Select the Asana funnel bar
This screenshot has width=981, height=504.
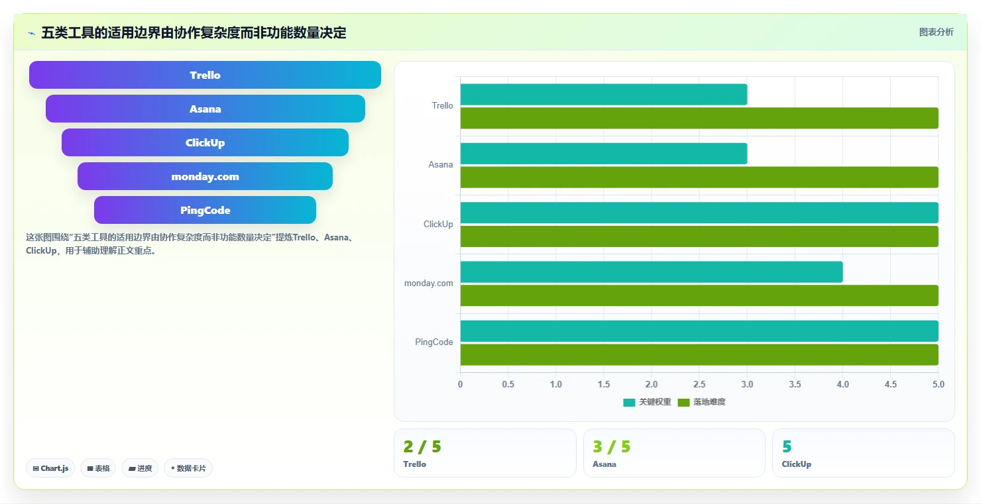coord(205,109)
